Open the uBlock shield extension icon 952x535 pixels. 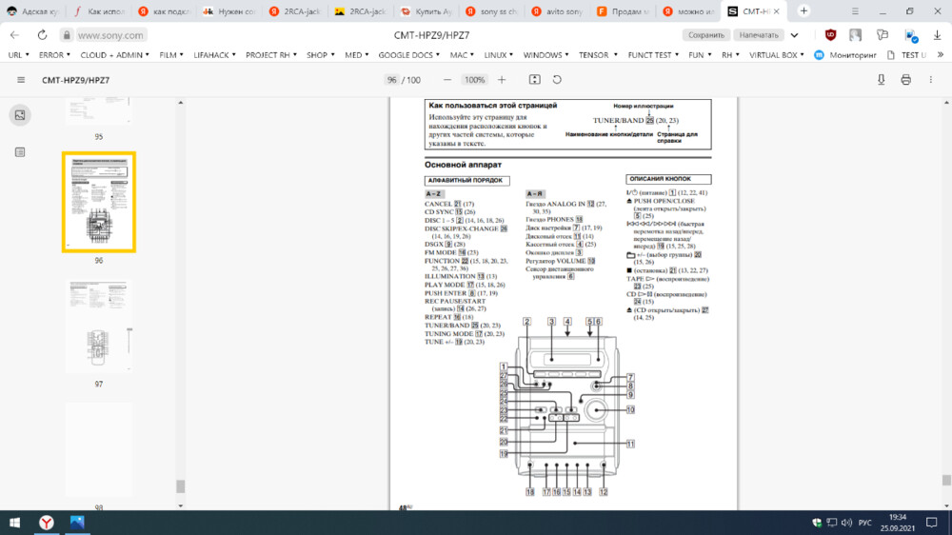click(830, 35)
